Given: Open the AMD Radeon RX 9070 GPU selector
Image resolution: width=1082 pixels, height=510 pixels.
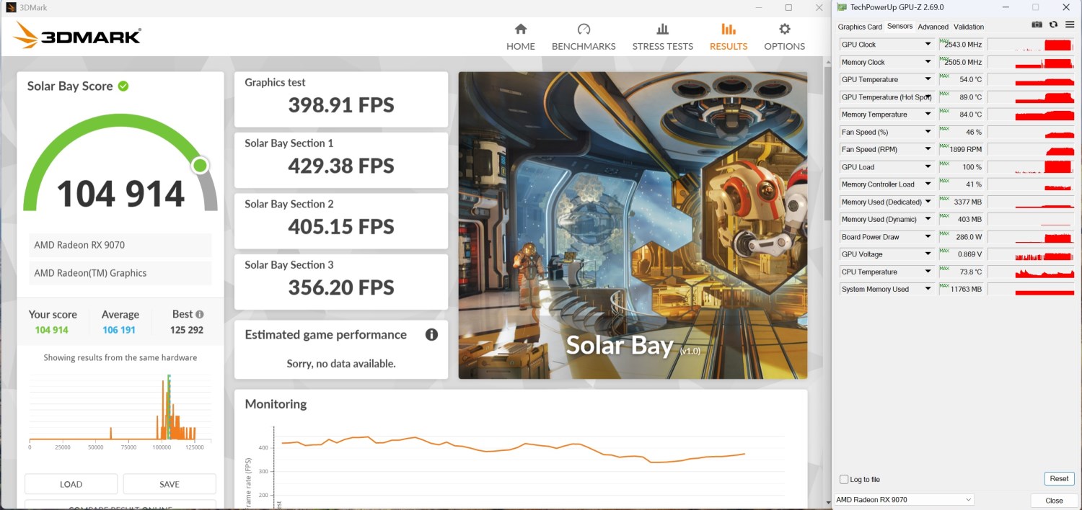Looking at the screenshot, I should click(x=905, y=500).
